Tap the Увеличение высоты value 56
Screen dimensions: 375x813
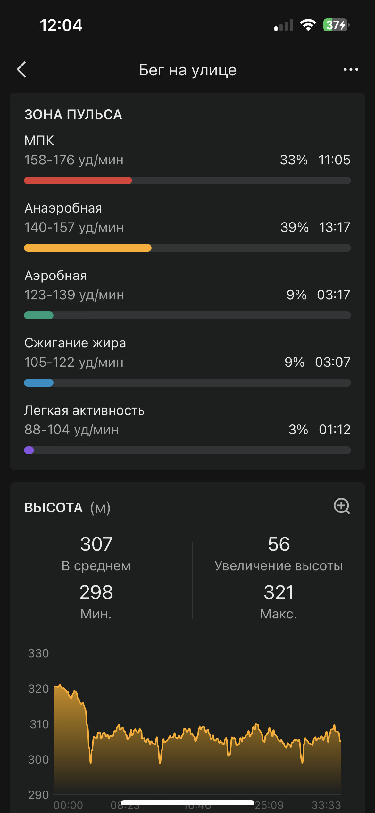coord(279,544)
